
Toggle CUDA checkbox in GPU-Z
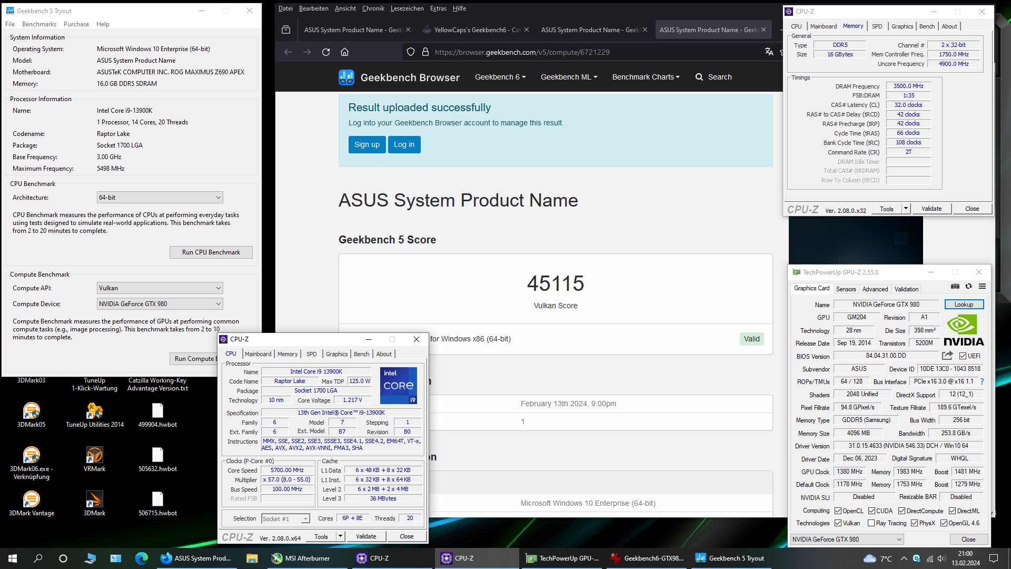[871, 511]
